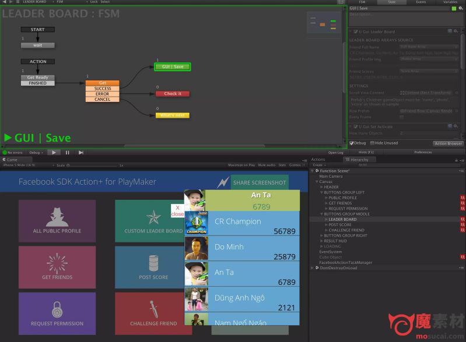This screenshot has height=342, width=466.
Task: Open the Function Scene options menu icon
Action: pos(461,171)
